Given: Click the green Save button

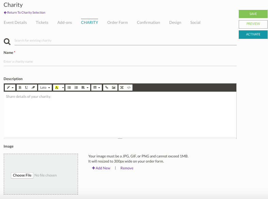Looking at the screenshot, I should tap(253, 14).
